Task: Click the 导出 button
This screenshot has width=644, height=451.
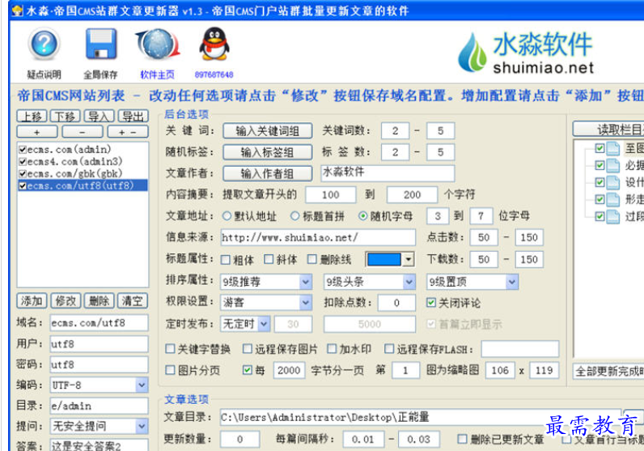Action: point(133,117)
